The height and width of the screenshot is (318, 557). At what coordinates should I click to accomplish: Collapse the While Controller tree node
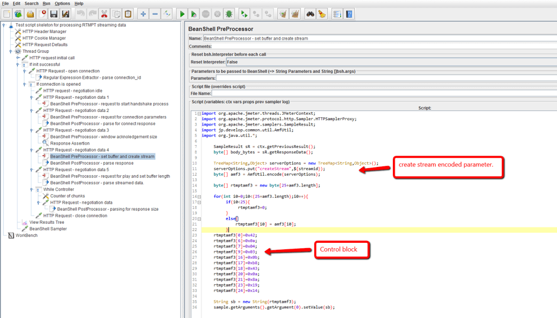click(31, 189)
